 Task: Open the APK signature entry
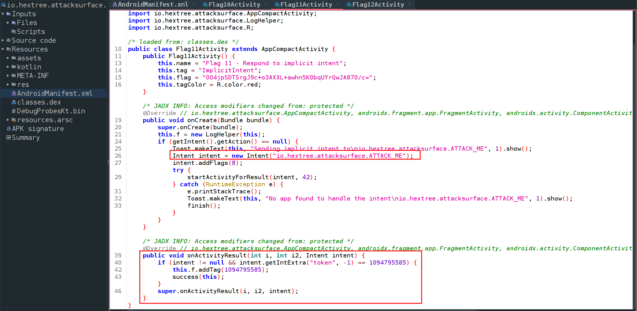coord(38,128)
